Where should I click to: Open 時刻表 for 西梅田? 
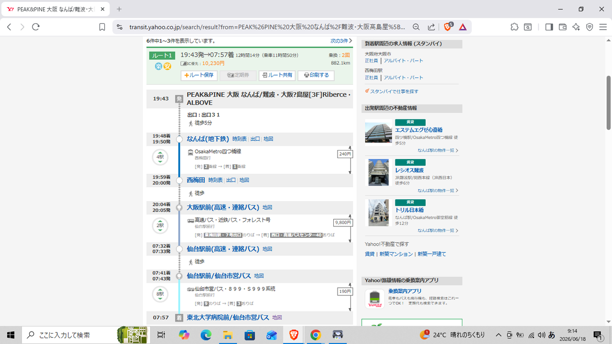216,180
